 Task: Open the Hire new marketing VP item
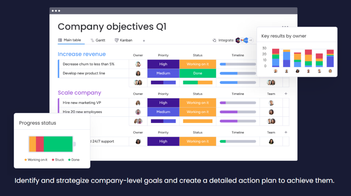pyautogui.click(x=82, y=103)
